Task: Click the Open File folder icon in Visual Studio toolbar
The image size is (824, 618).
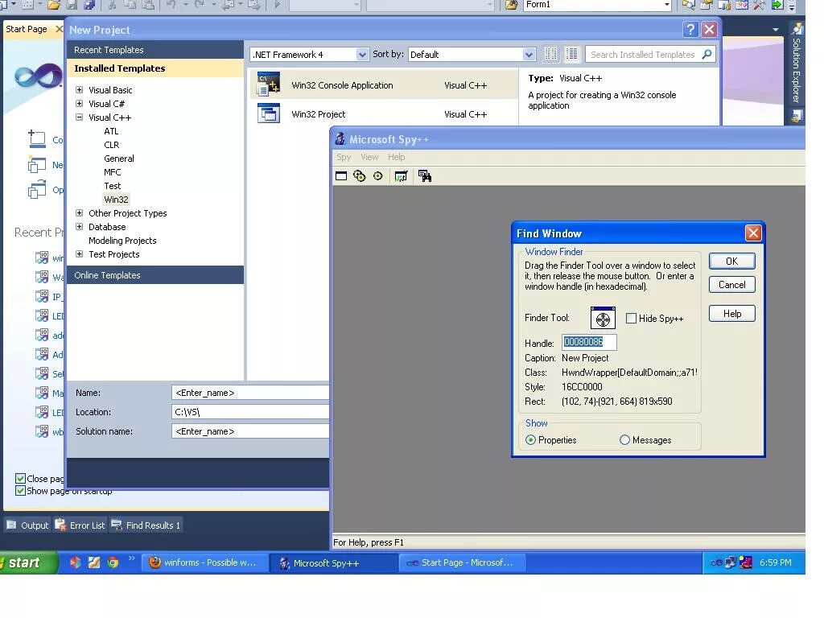Action: coord(54,5)
